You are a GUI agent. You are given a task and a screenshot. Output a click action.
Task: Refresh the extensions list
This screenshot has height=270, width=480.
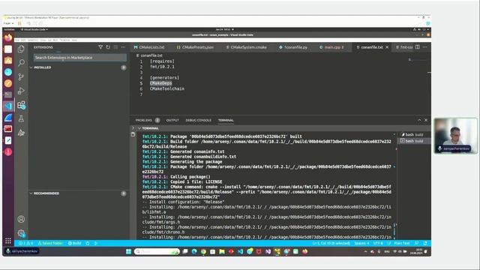click(108, 47)
